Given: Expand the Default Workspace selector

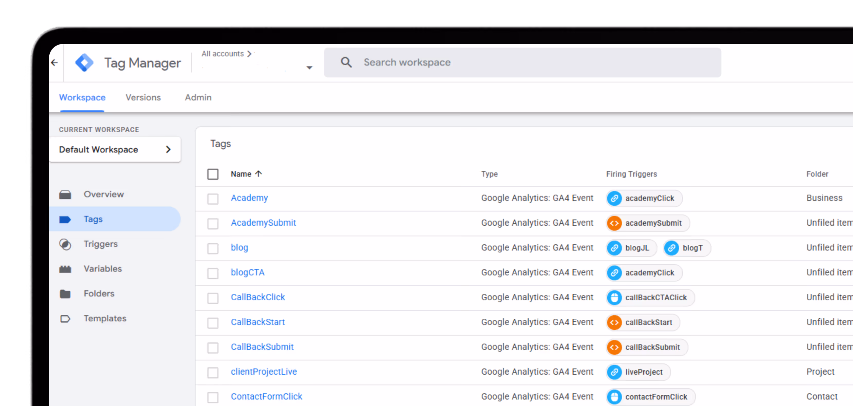Looking at the screenshot, I should point(114,150).
